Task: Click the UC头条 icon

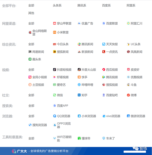Action: point(128,44)
